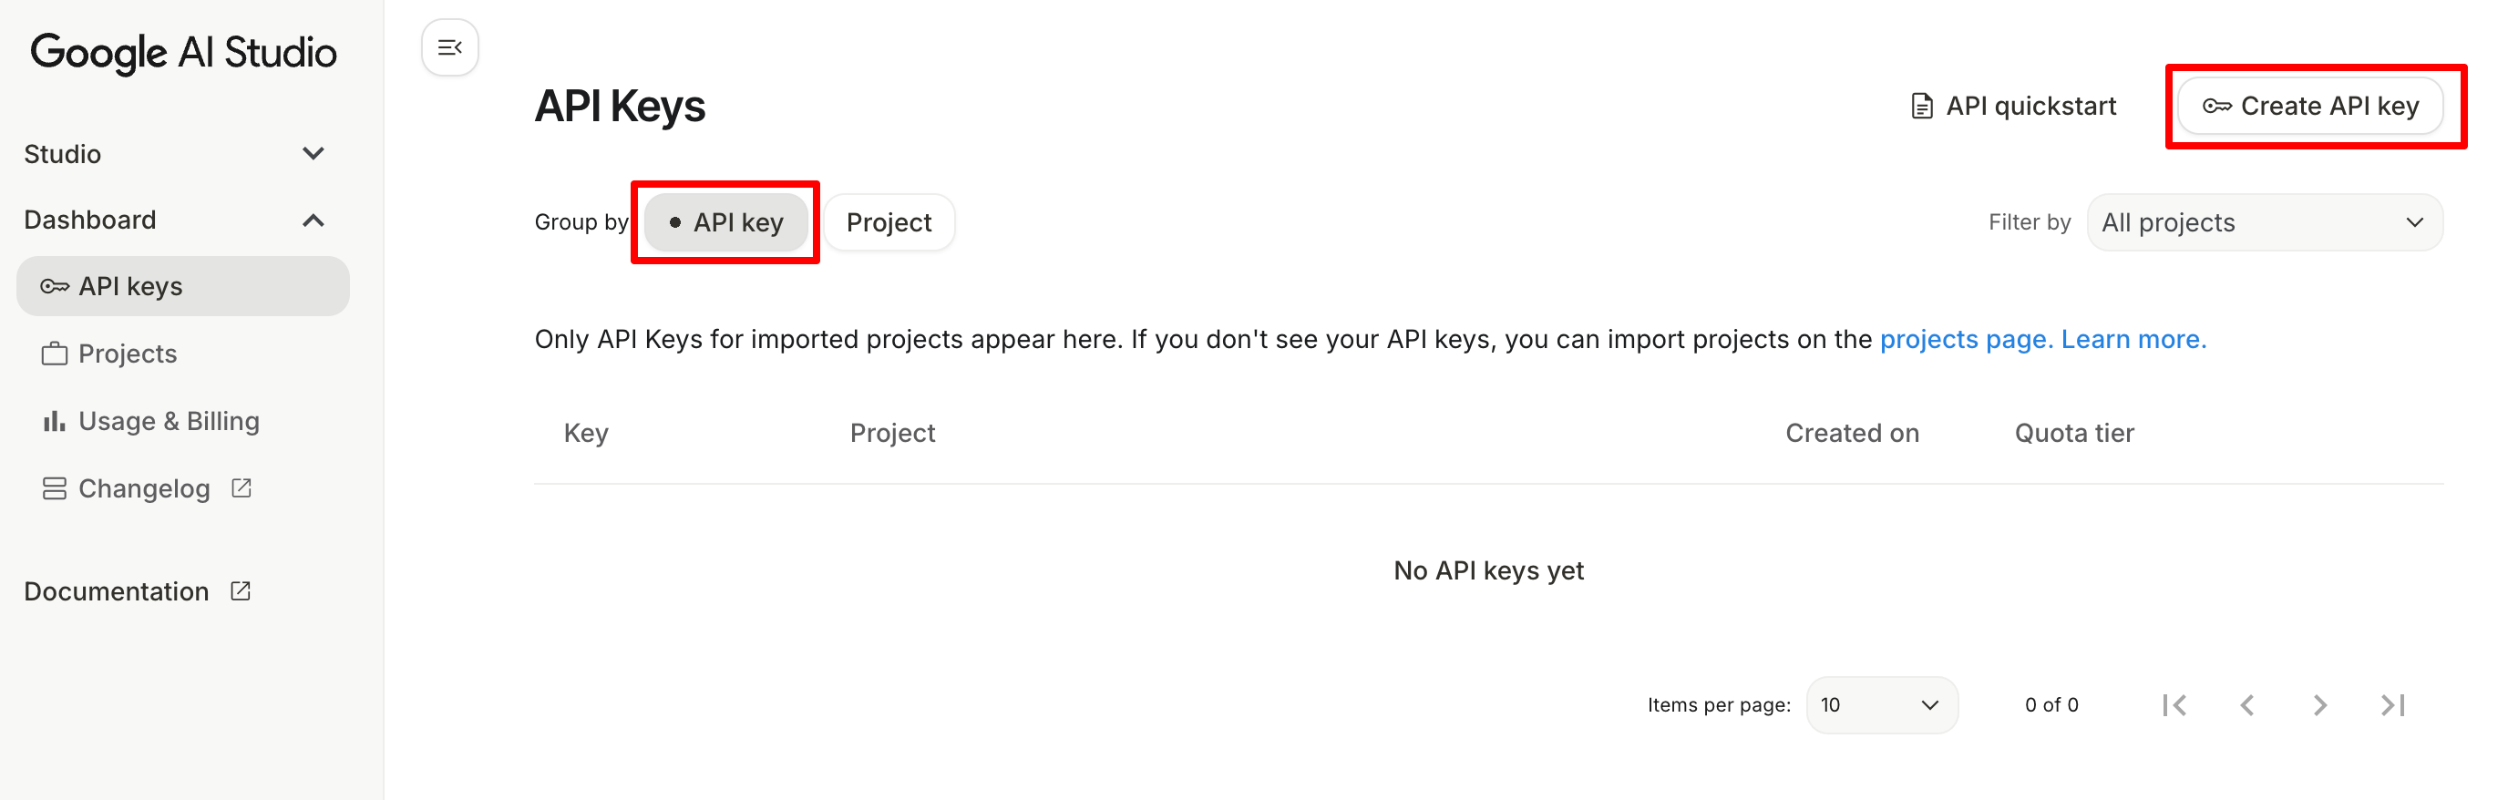Jump to last page arrow

pos(2393,704)
